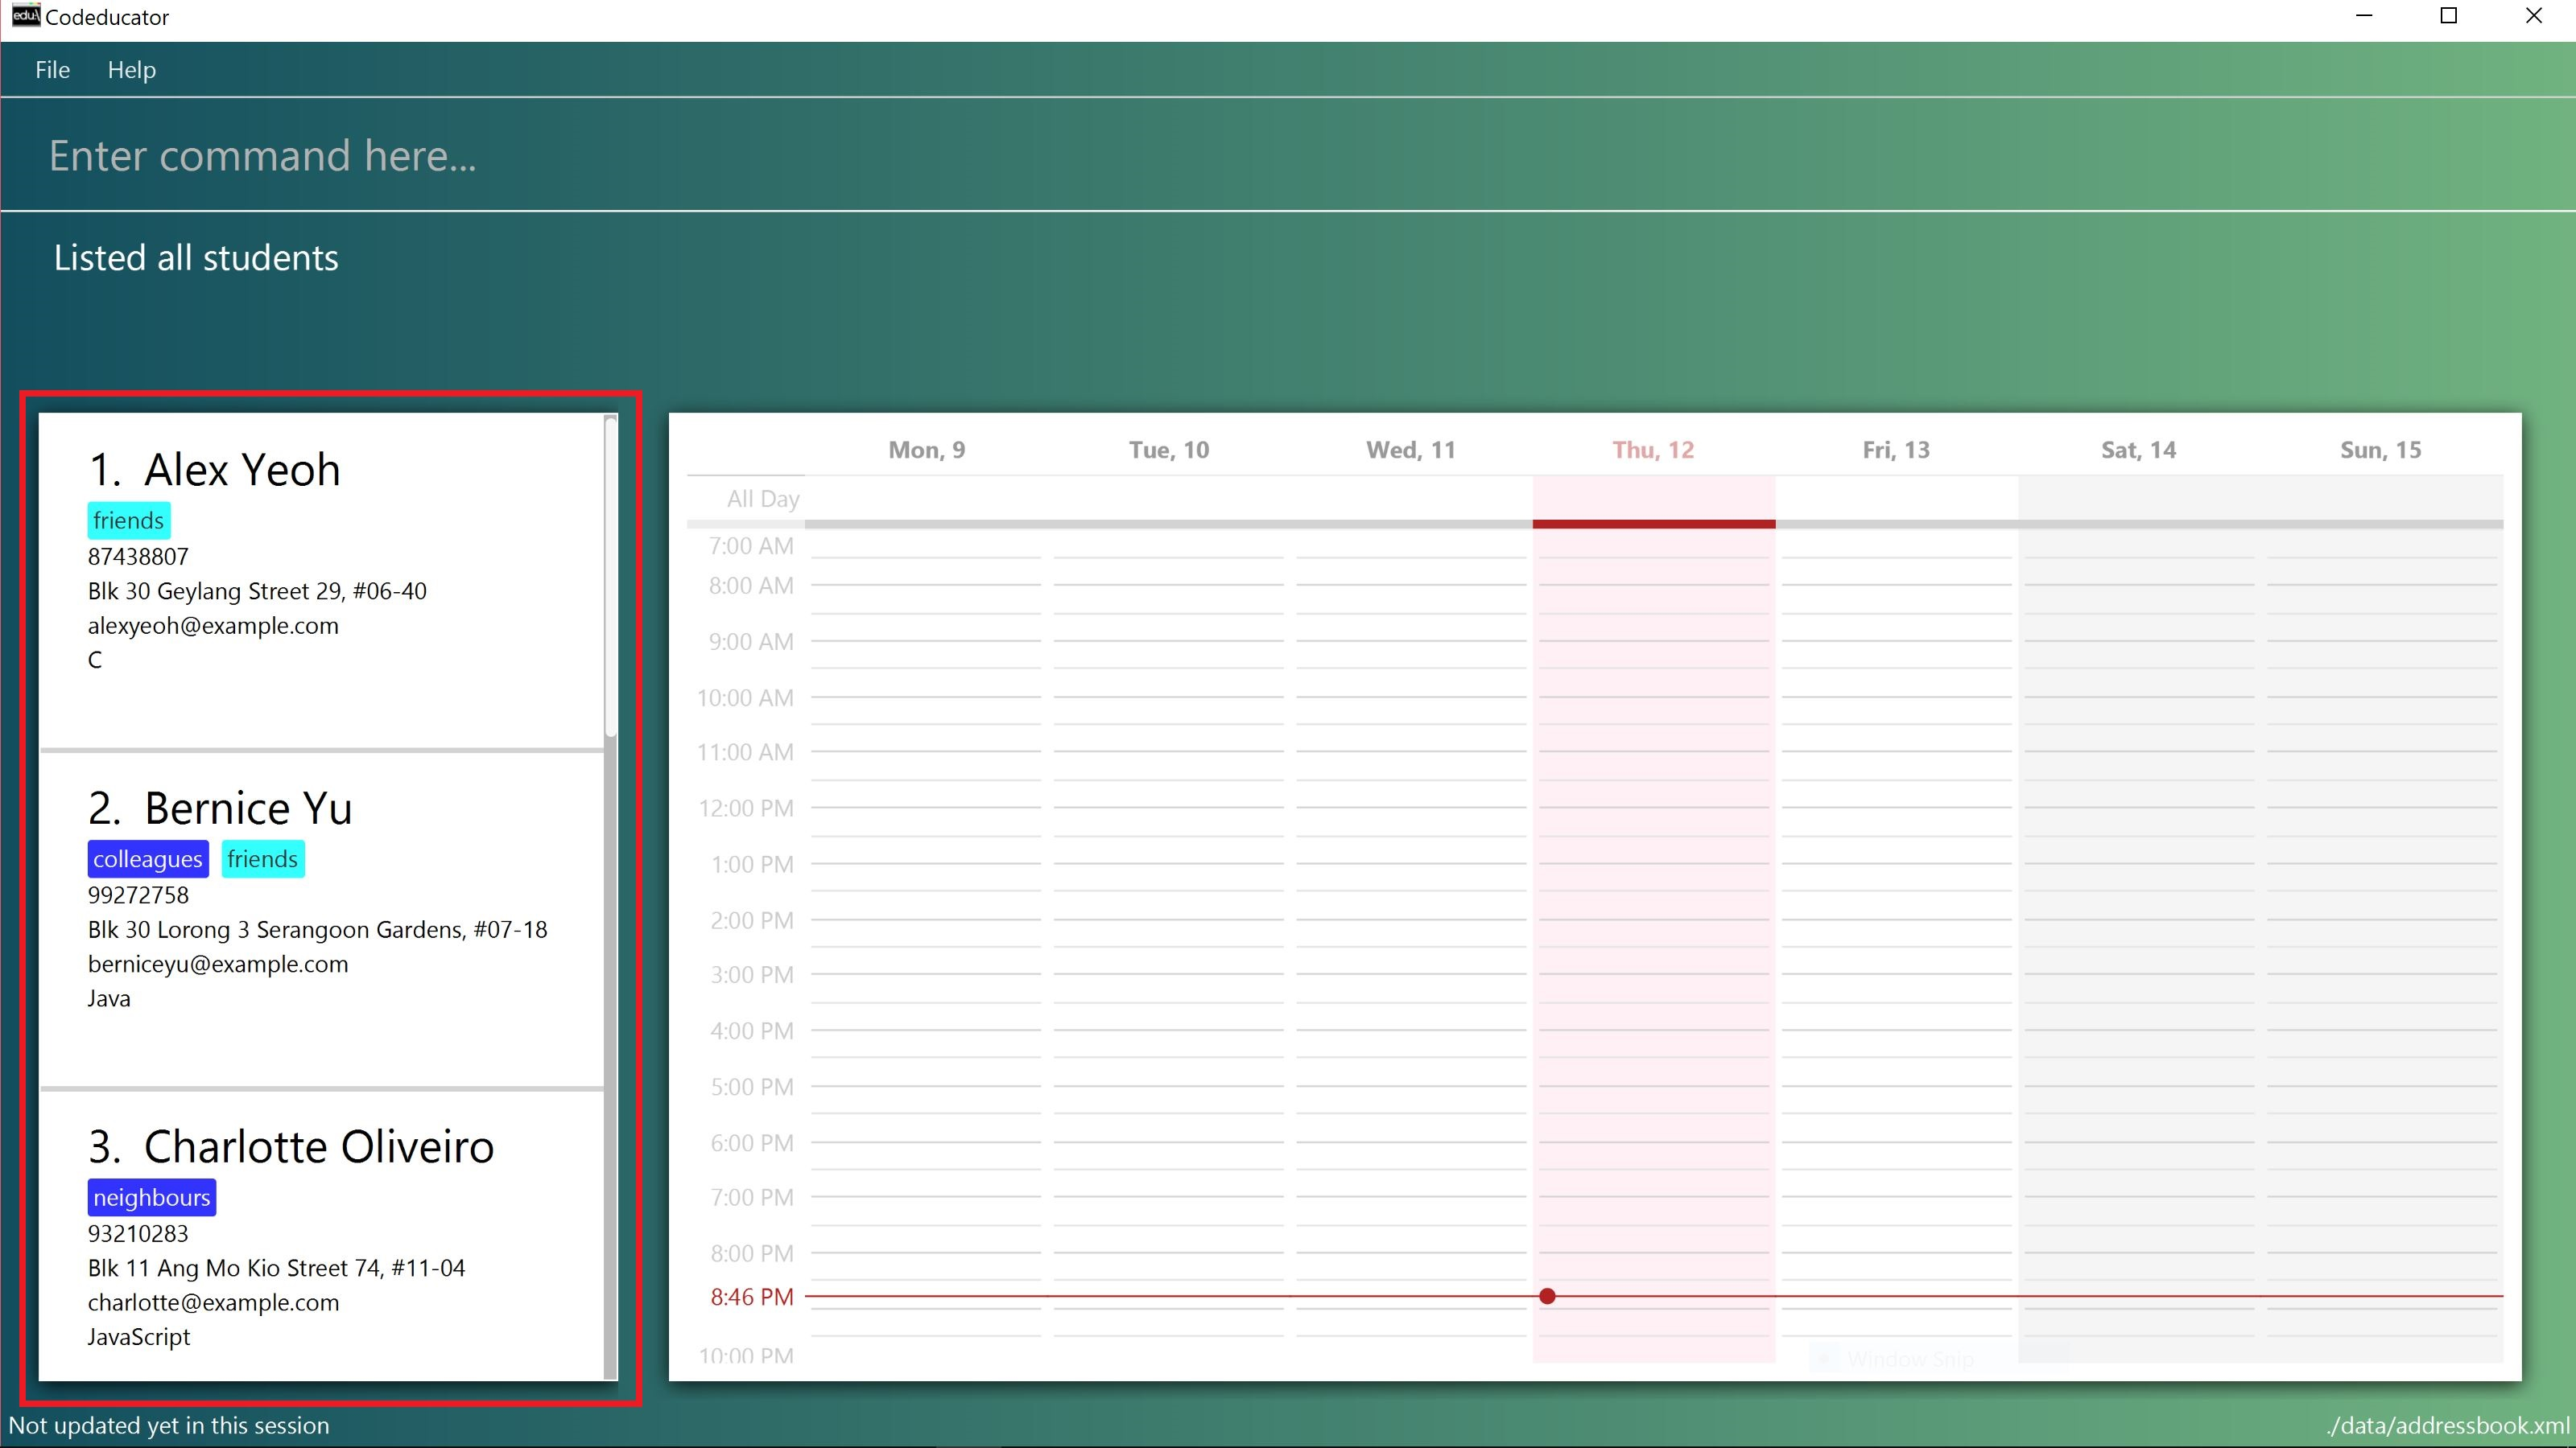Minimize the Codeducator window
The width and height of the screenshot is (2576, 1448).
(2364, 16)
